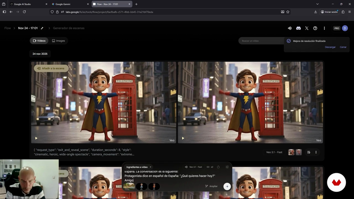The height and width of the screenshot is (199, 354).
Task: Open the browser downloads icon
Action: [316, 12]
